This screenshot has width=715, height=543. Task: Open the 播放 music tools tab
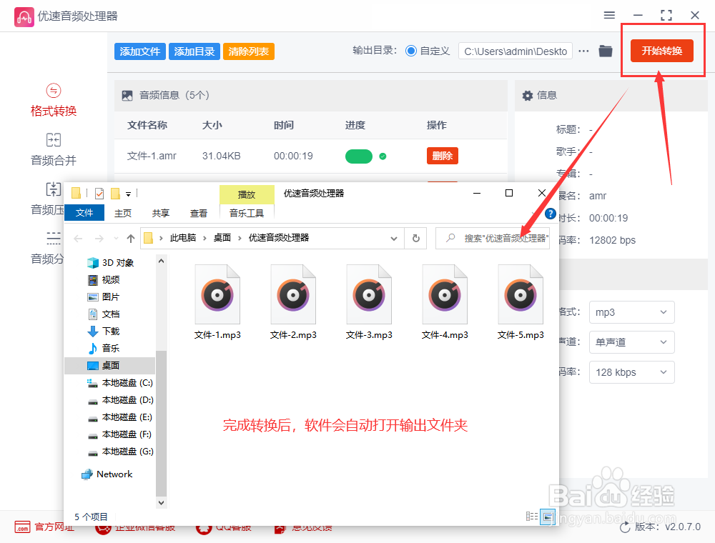[x=246, y=194]
